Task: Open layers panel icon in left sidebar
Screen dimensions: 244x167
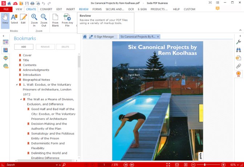Action: (x=5, y=58)
